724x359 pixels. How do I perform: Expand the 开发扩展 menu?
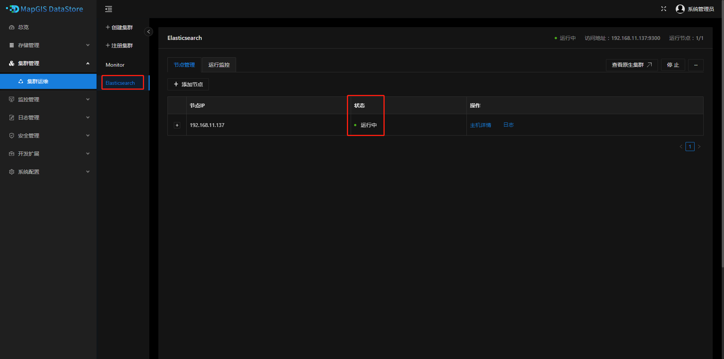coord(48,154)
